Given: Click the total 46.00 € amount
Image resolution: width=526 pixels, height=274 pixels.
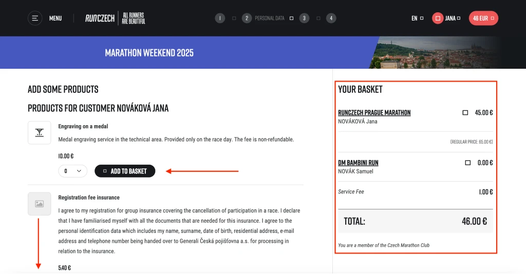Looking at the screenshot, I should (x=474, y=221).
